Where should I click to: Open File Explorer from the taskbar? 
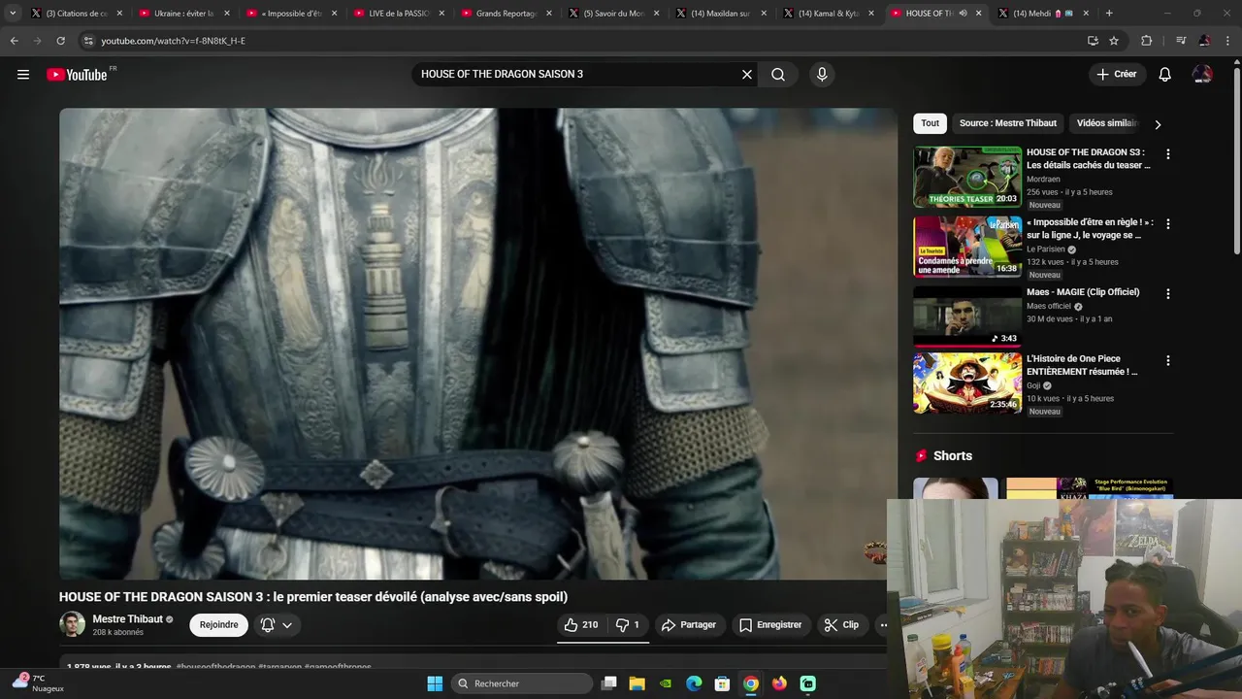click(x=637, y=683)
